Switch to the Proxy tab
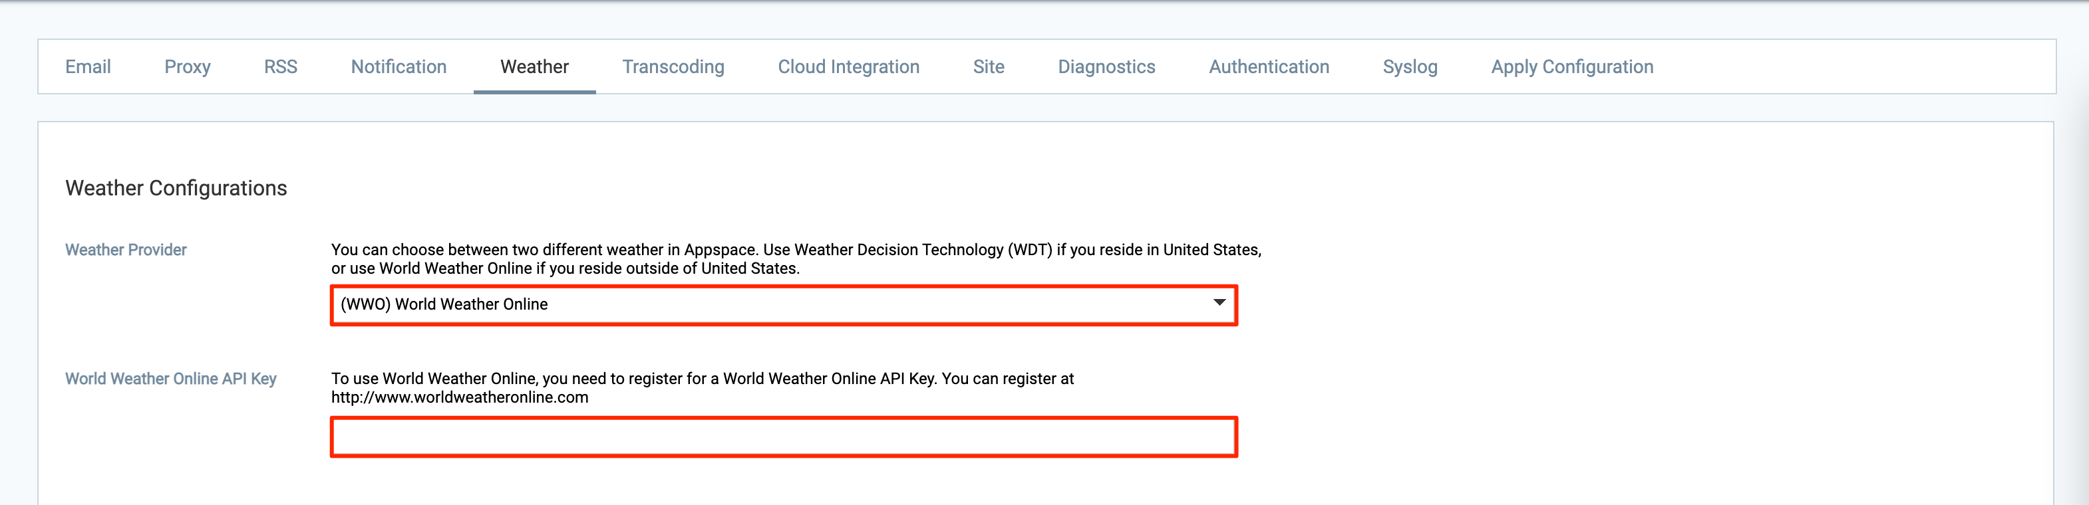 tap(188, 66)
